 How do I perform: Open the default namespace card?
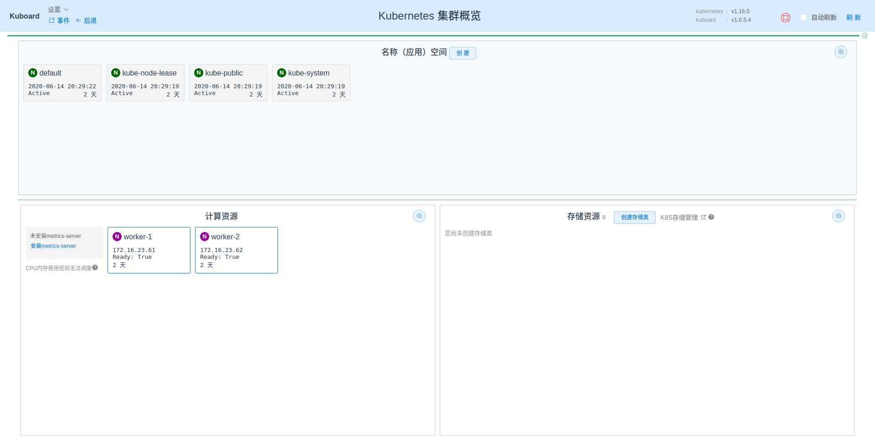[62, 83]
